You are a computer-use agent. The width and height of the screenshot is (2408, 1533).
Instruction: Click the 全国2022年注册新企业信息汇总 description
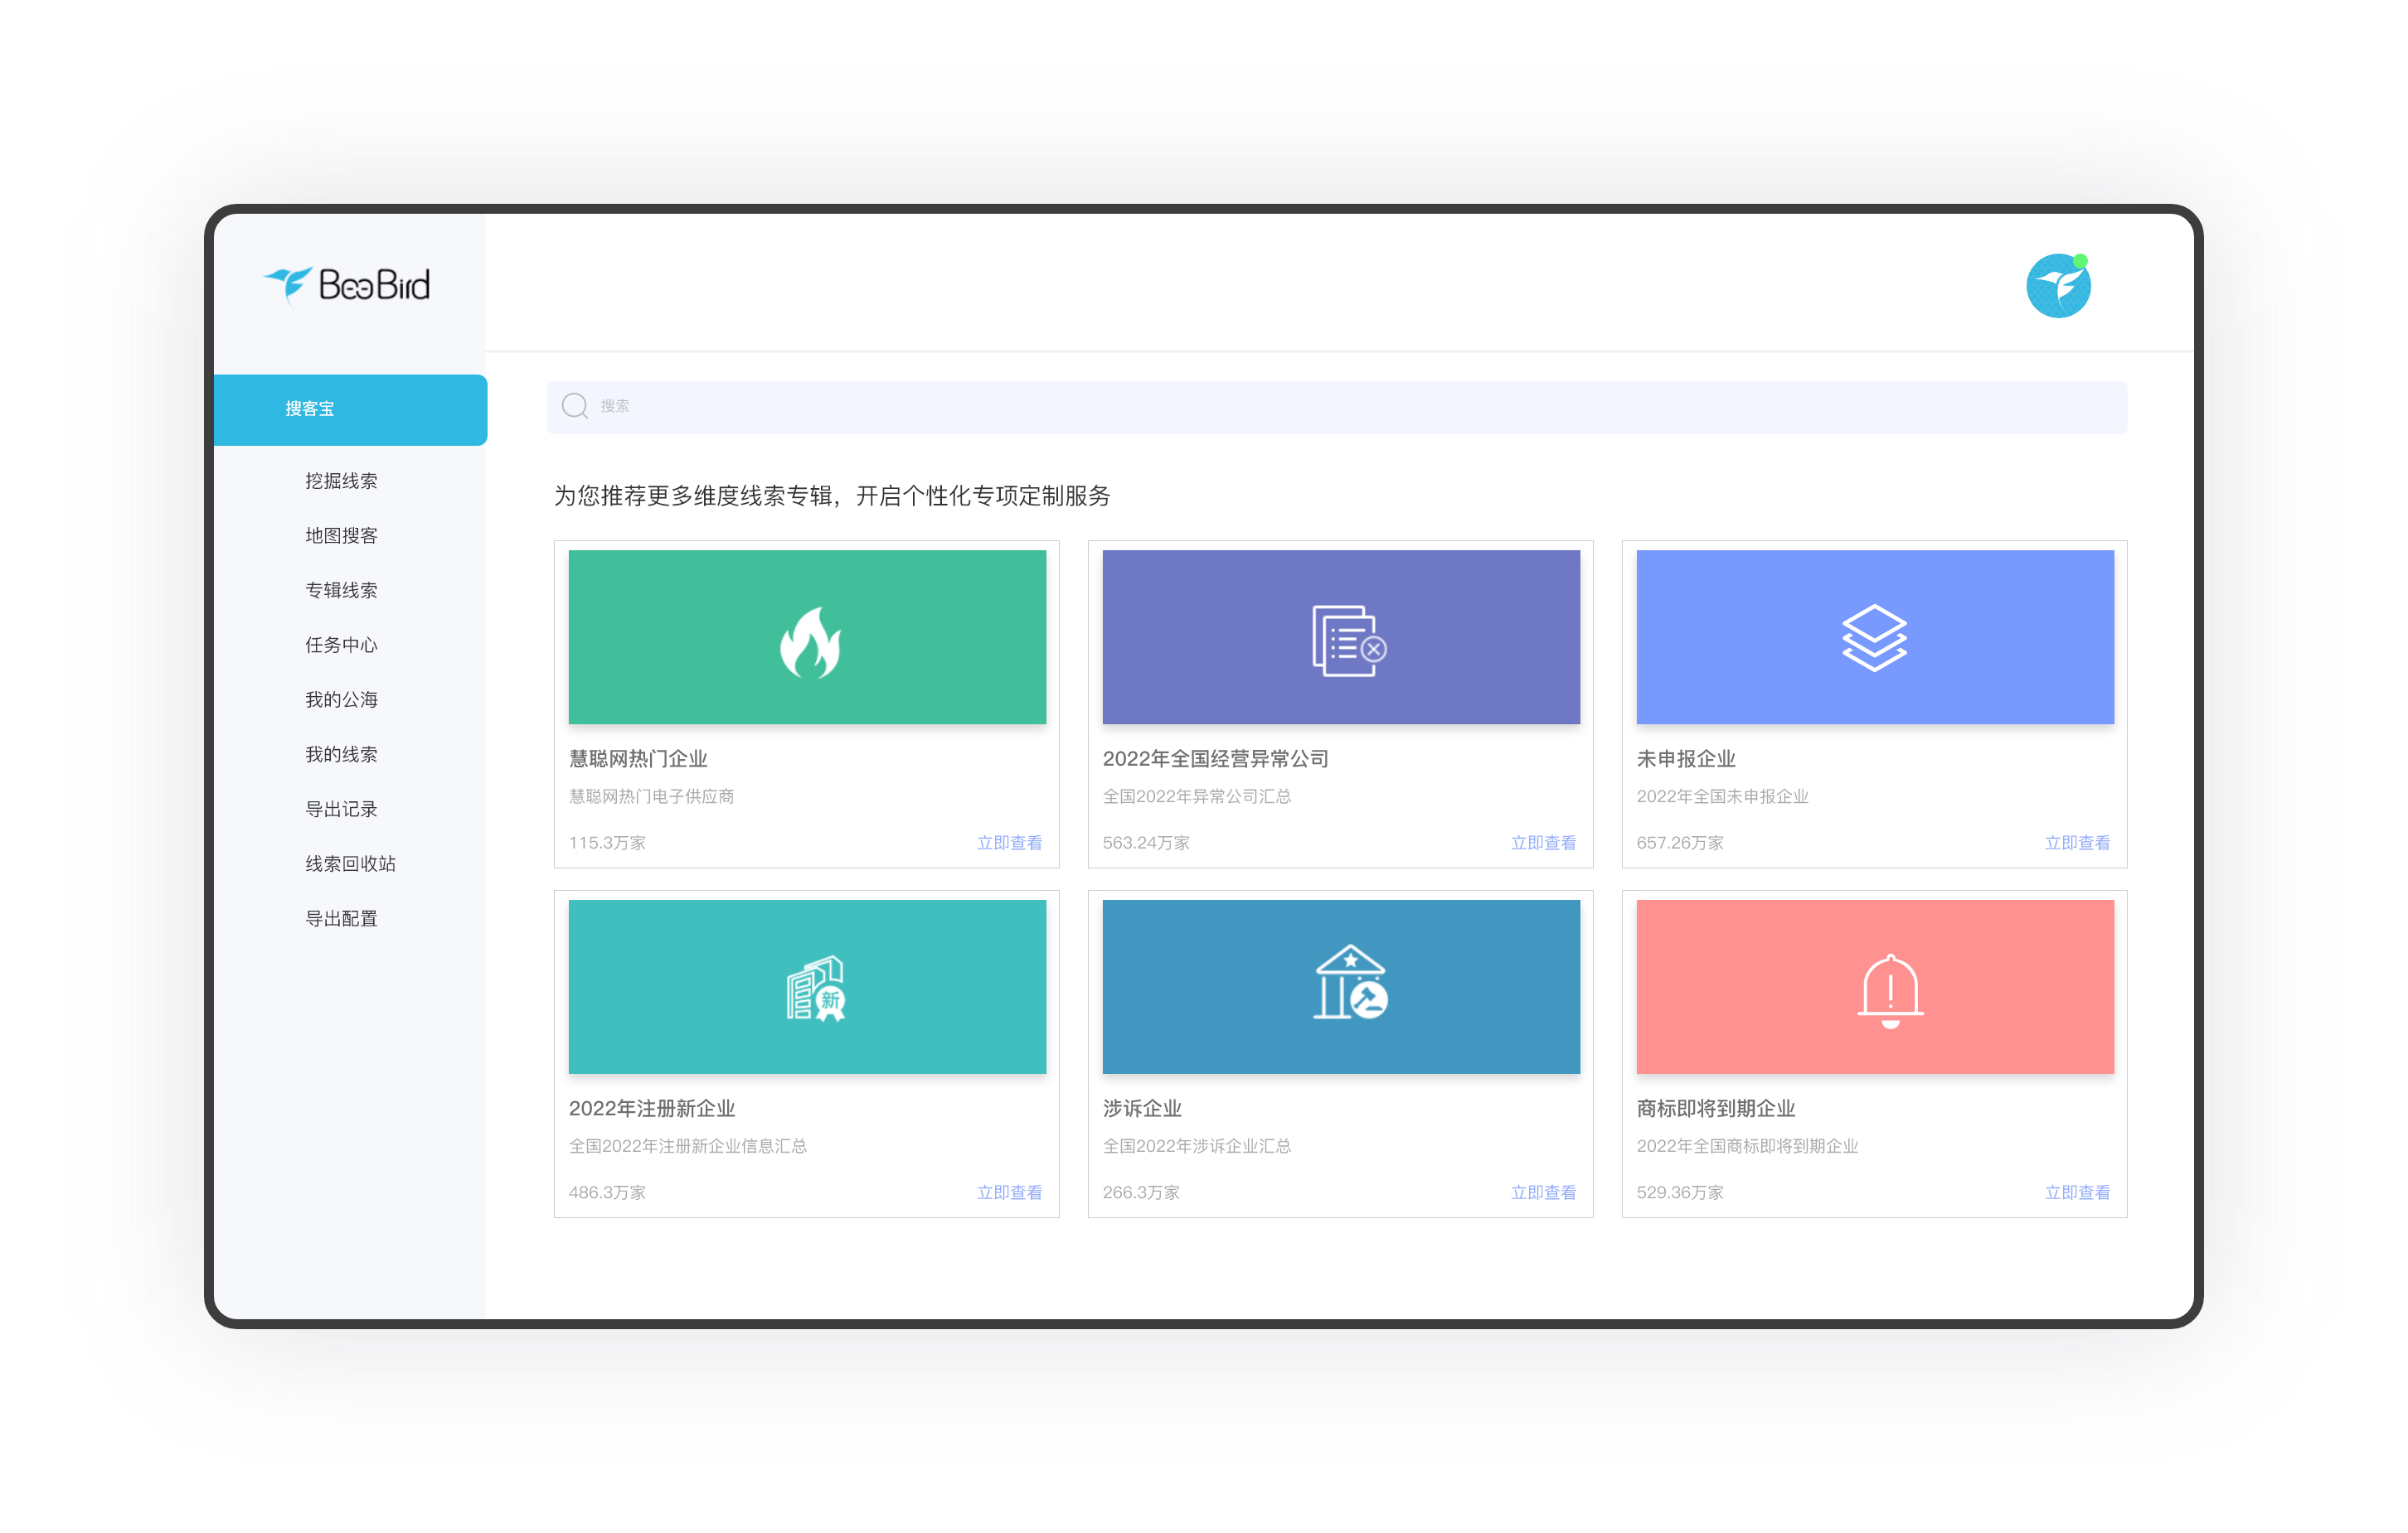click(x=688, y=1146)
